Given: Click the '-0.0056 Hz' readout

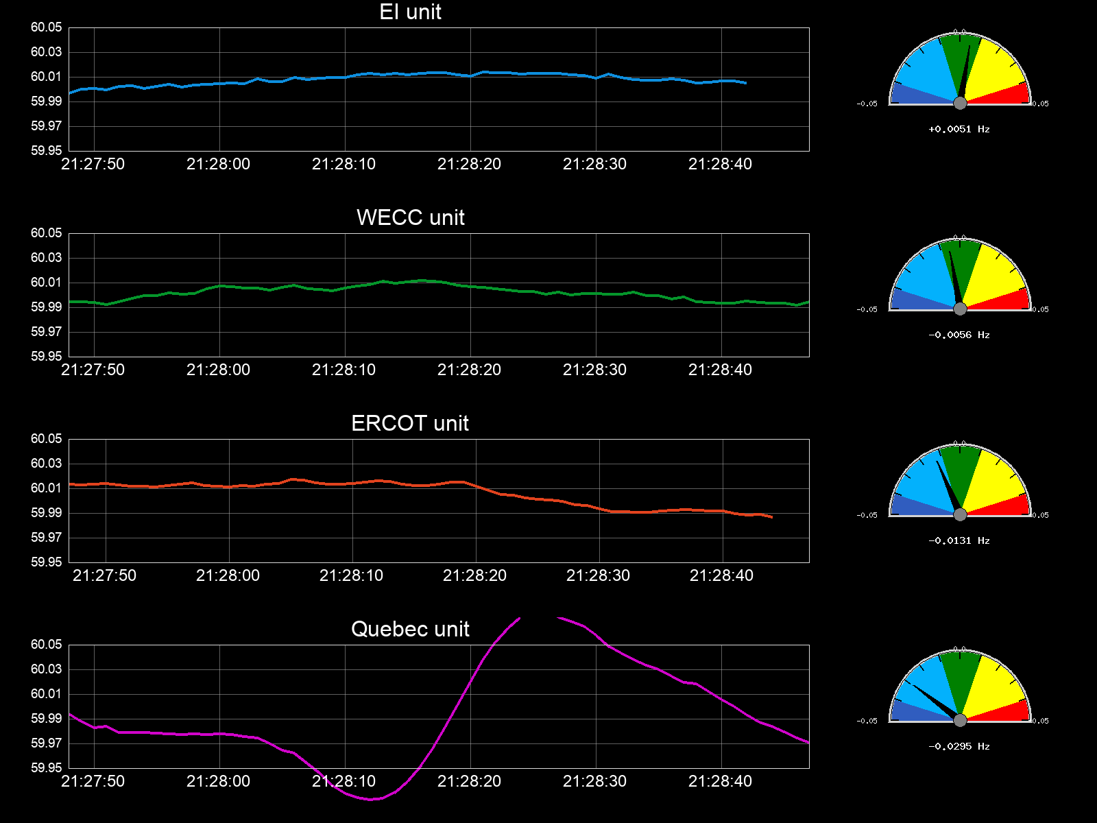Looking at the screenshot, I should pos(959,335).
